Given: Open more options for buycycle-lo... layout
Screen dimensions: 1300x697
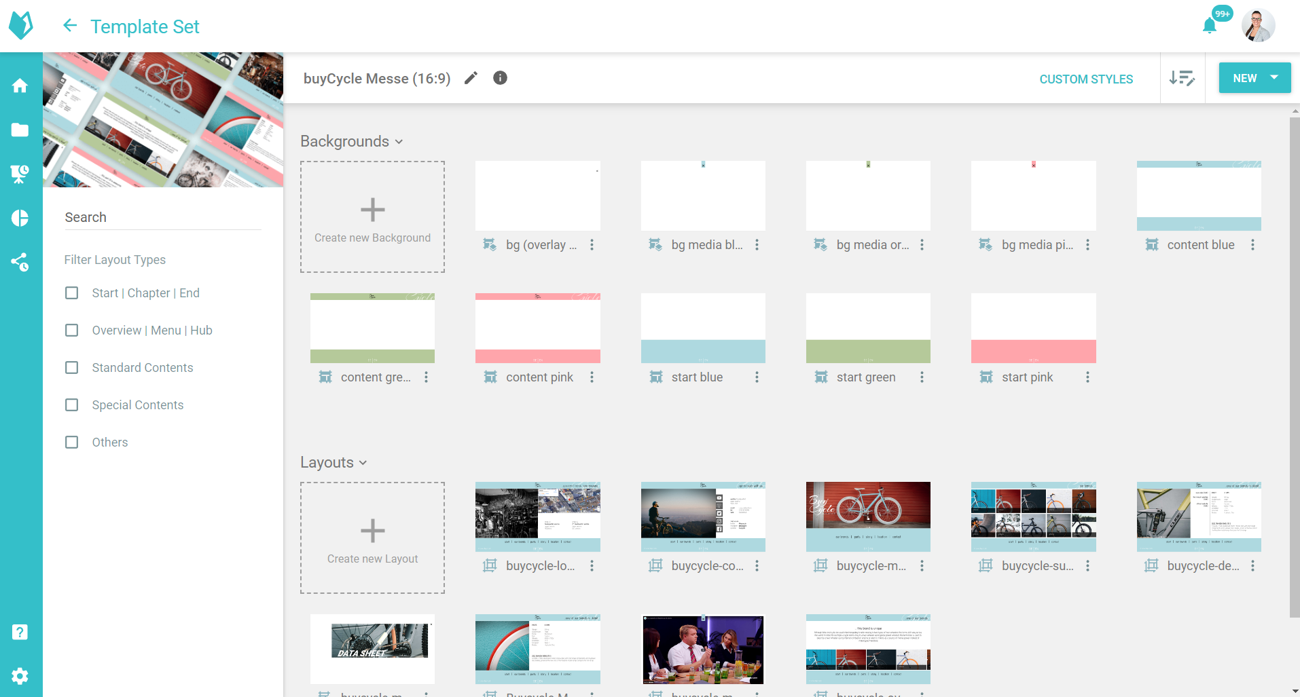Looking at the screenshot, I should pyautogui.click(x=592, y=566).
